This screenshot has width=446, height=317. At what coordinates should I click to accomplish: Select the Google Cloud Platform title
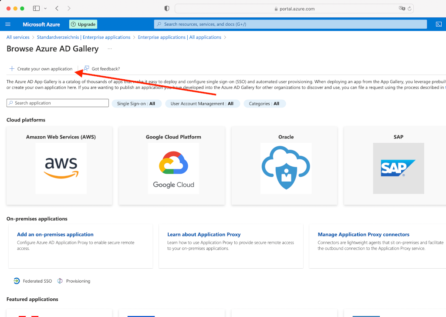click(x=173, y=137)
